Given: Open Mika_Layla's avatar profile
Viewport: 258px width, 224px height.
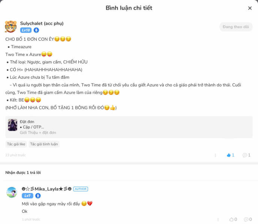Looking at the screenshot, I should 12,192.
